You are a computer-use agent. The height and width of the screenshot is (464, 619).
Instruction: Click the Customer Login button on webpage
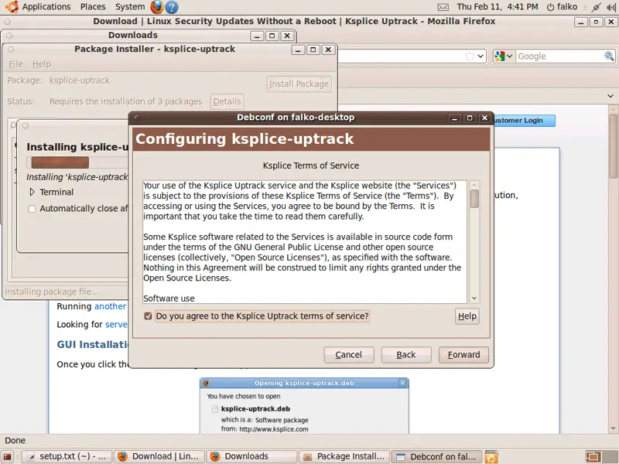pos(524,121)
